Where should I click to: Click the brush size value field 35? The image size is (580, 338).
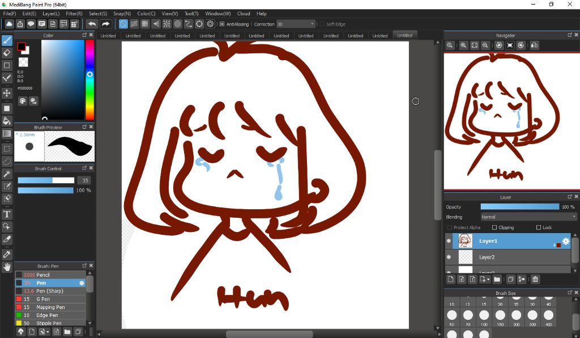tap(84, 180)
